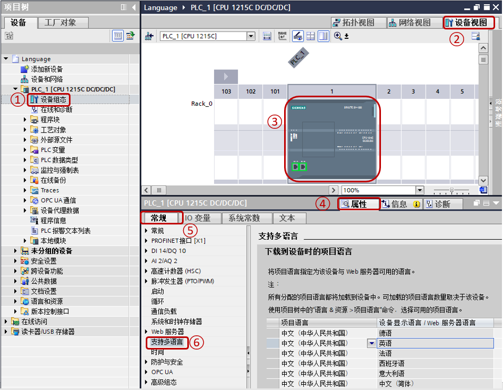This screenshot has width=503, height=390.
Task: Click the go-to-network-view icon beside device selector
Action: point(149,36)
